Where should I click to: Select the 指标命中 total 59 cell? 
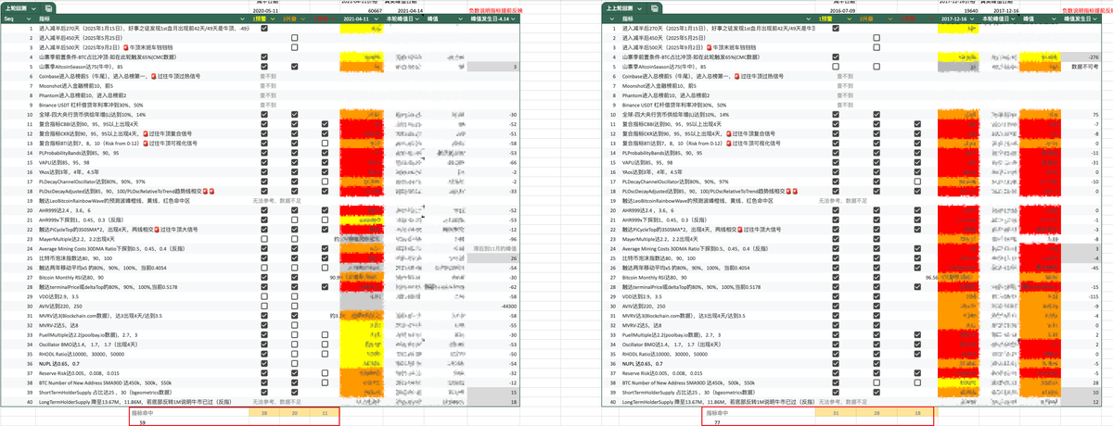pos(142,422)
